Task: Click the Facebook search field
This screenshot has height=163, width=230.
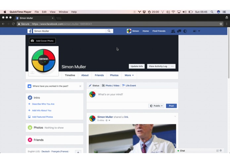Action: click(69, 31)
